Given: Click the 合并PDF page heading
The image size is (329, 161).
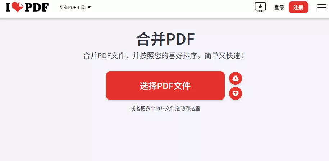Looking at the screenshot, I should click(x=165, y=39).
